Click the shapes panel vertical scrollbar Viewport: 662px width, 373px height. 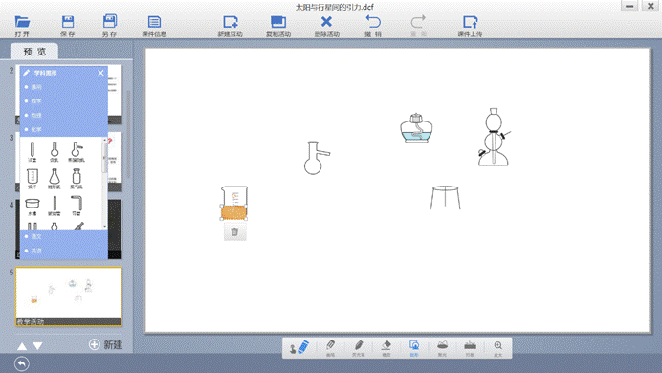tap(104, 158)
